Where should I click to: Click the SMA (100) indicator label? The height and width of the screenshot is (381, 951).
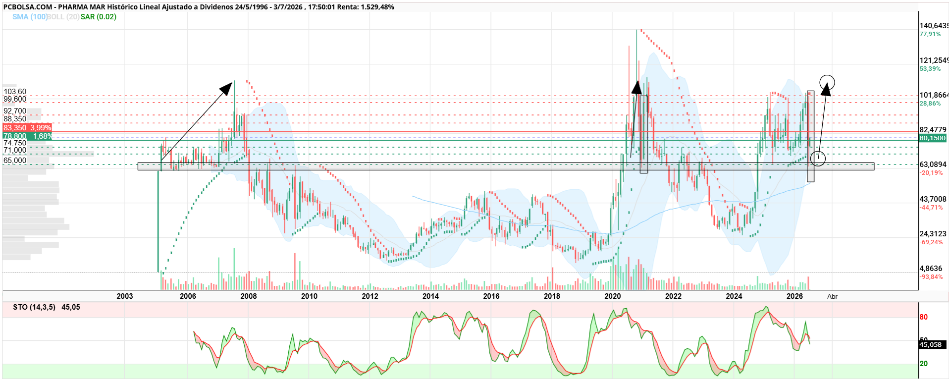[30, 17]
